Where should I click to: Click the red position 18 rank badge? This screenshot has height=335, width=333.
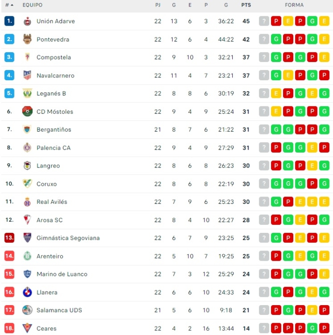coord(9,328)
